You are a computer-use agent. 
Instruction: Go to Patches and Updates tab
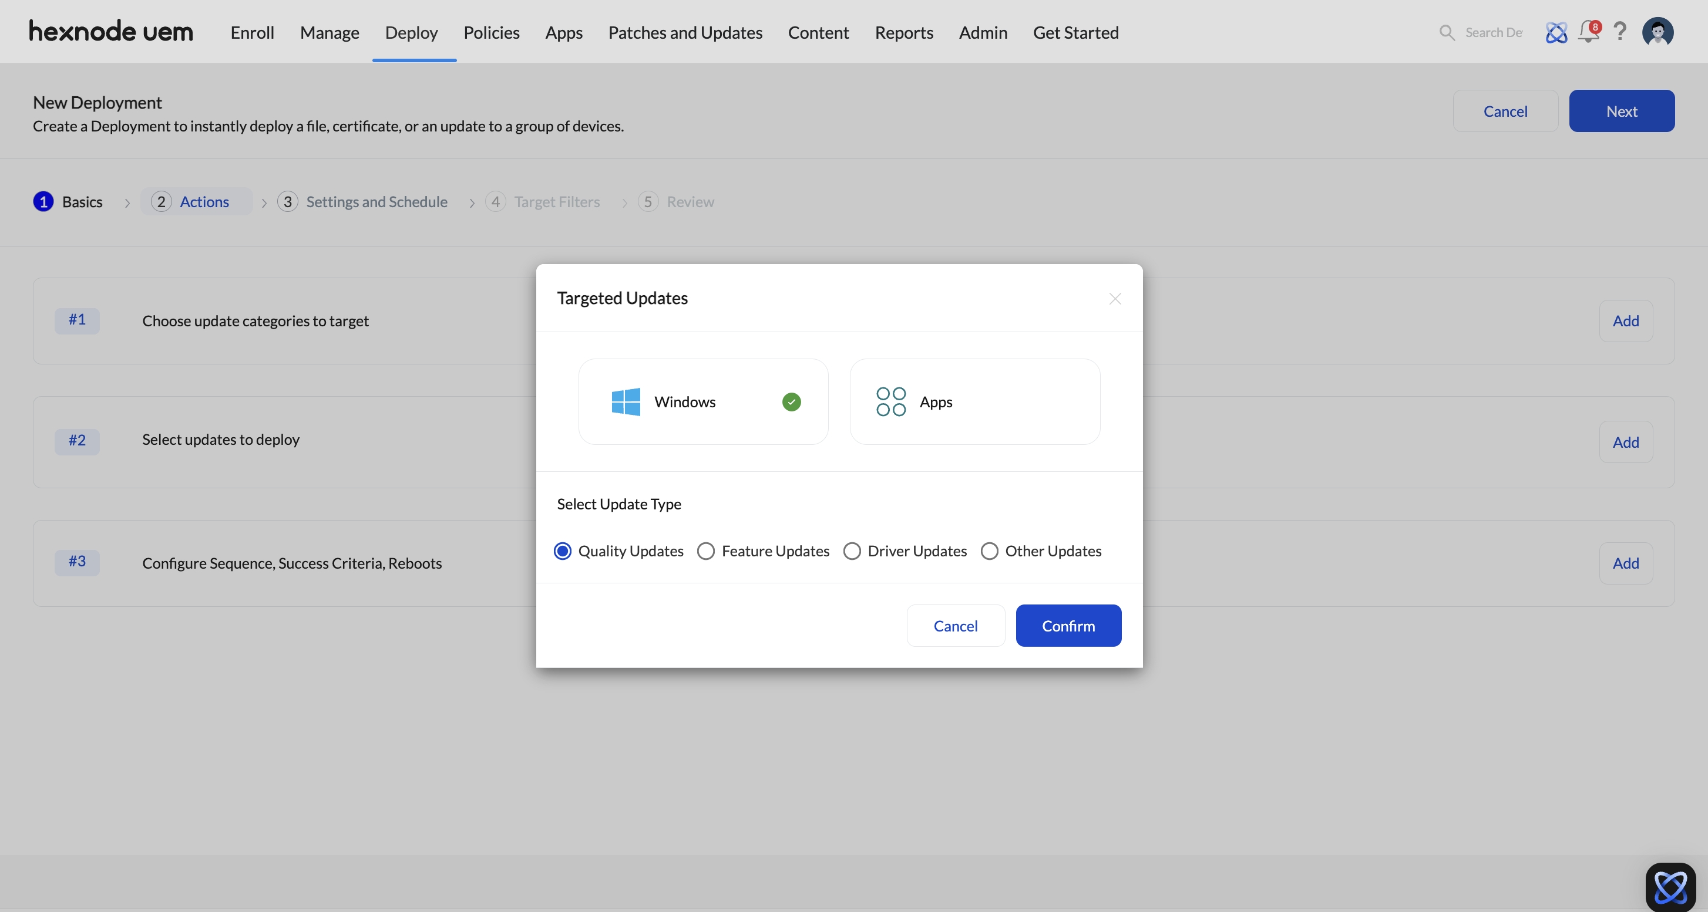pyautogui.click(x=685, y=32)
